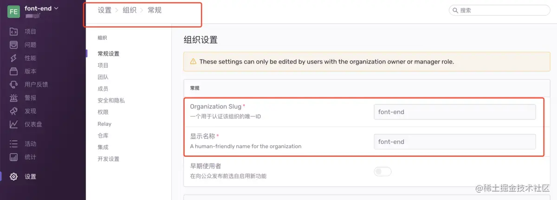Open the Alerts (警报) siren icon
This screenshot has width=557, height=200.
[x=14, y=98]
